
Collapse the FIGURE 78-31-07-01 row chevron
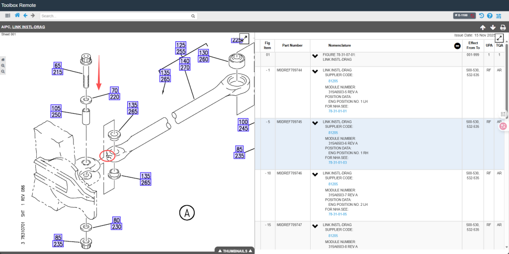315,56
